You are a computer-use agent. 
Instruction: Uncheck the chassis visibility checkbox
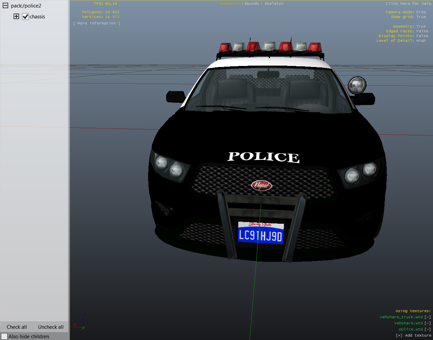click(26, 17)
